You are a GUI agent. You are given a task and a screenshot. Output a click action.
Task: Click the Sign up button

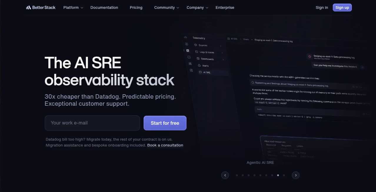click(342, 8)
